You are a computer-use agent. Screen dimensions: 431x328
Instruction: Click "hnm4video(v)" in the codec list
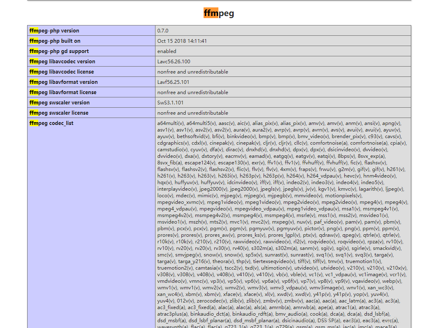pyautogui.click(x=380, y=176)
